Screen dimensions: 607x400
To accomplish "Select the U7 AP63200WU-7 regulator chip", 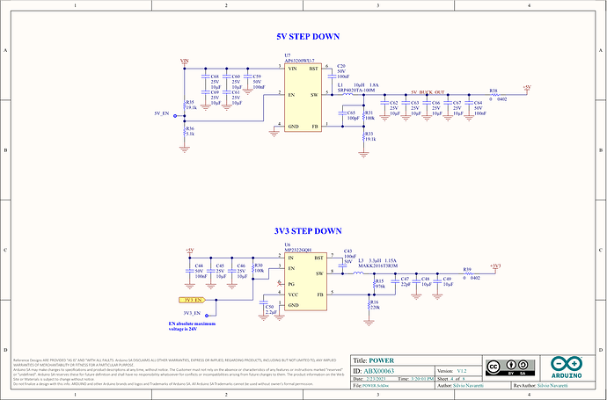I will (303, 98).
